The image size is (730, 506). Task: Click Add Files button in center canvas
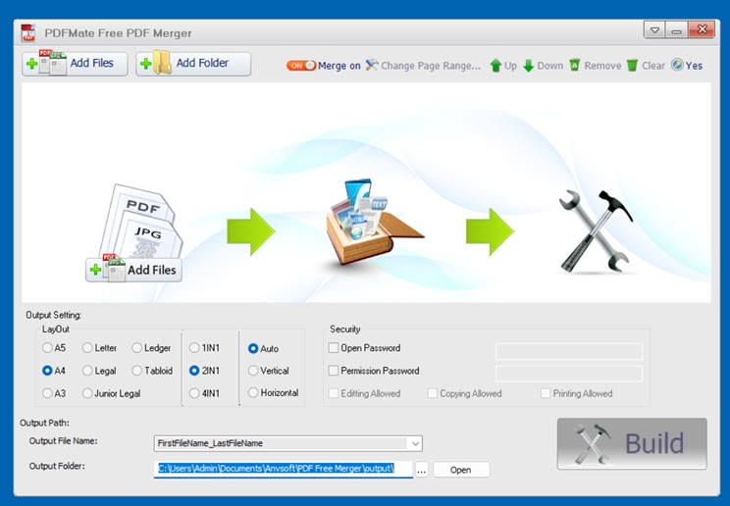133,270
